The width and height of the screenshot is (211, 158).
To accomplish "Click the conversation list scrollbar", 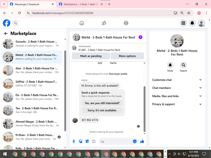I will (x=65, y=91).
